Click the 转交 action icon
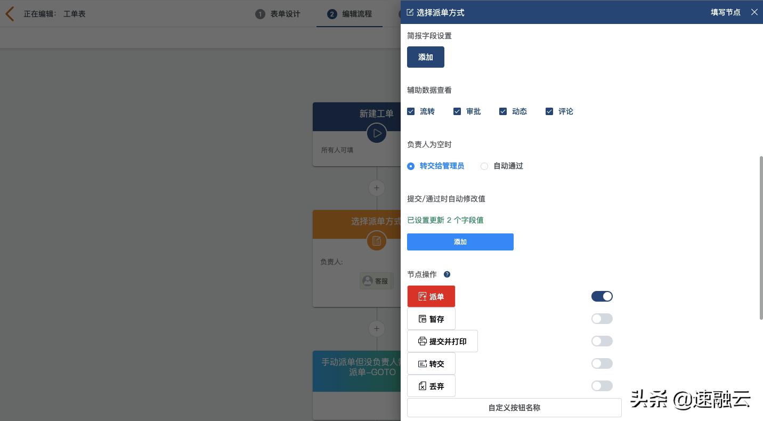763x421 pixels. (423, 363)
